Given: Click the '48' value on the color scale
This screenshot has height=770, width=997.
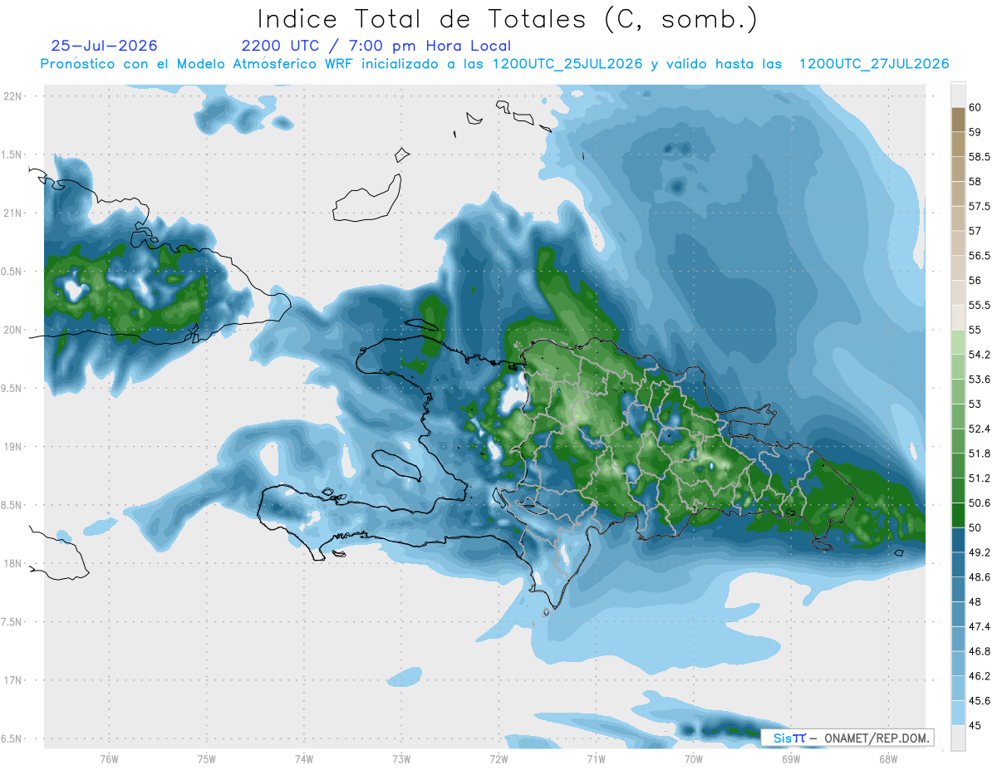Looking at the screenshot, I should (x=976, y=602).
